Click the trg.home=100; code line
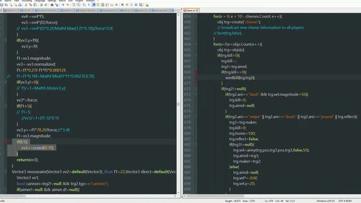 pos(242,134)
